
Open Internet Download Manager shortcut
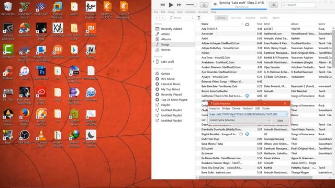[74, 138]
